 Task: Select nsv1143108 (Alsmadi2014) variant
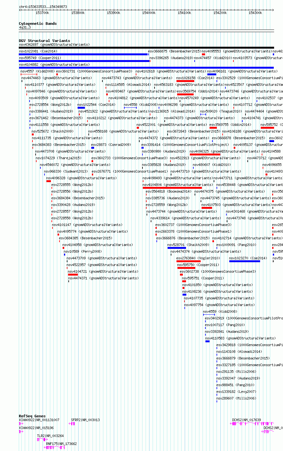tap(239, 352)
